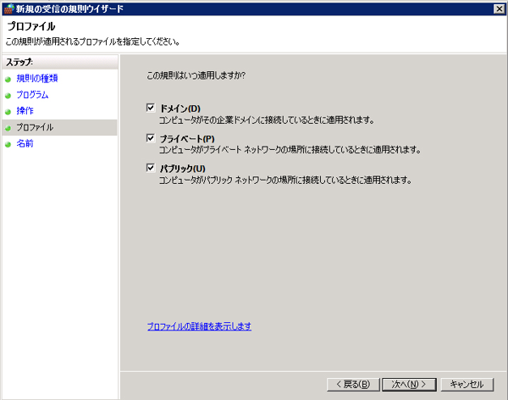Click the < 戻る(B) button
508x400 pixels.
tap(353, 385)
